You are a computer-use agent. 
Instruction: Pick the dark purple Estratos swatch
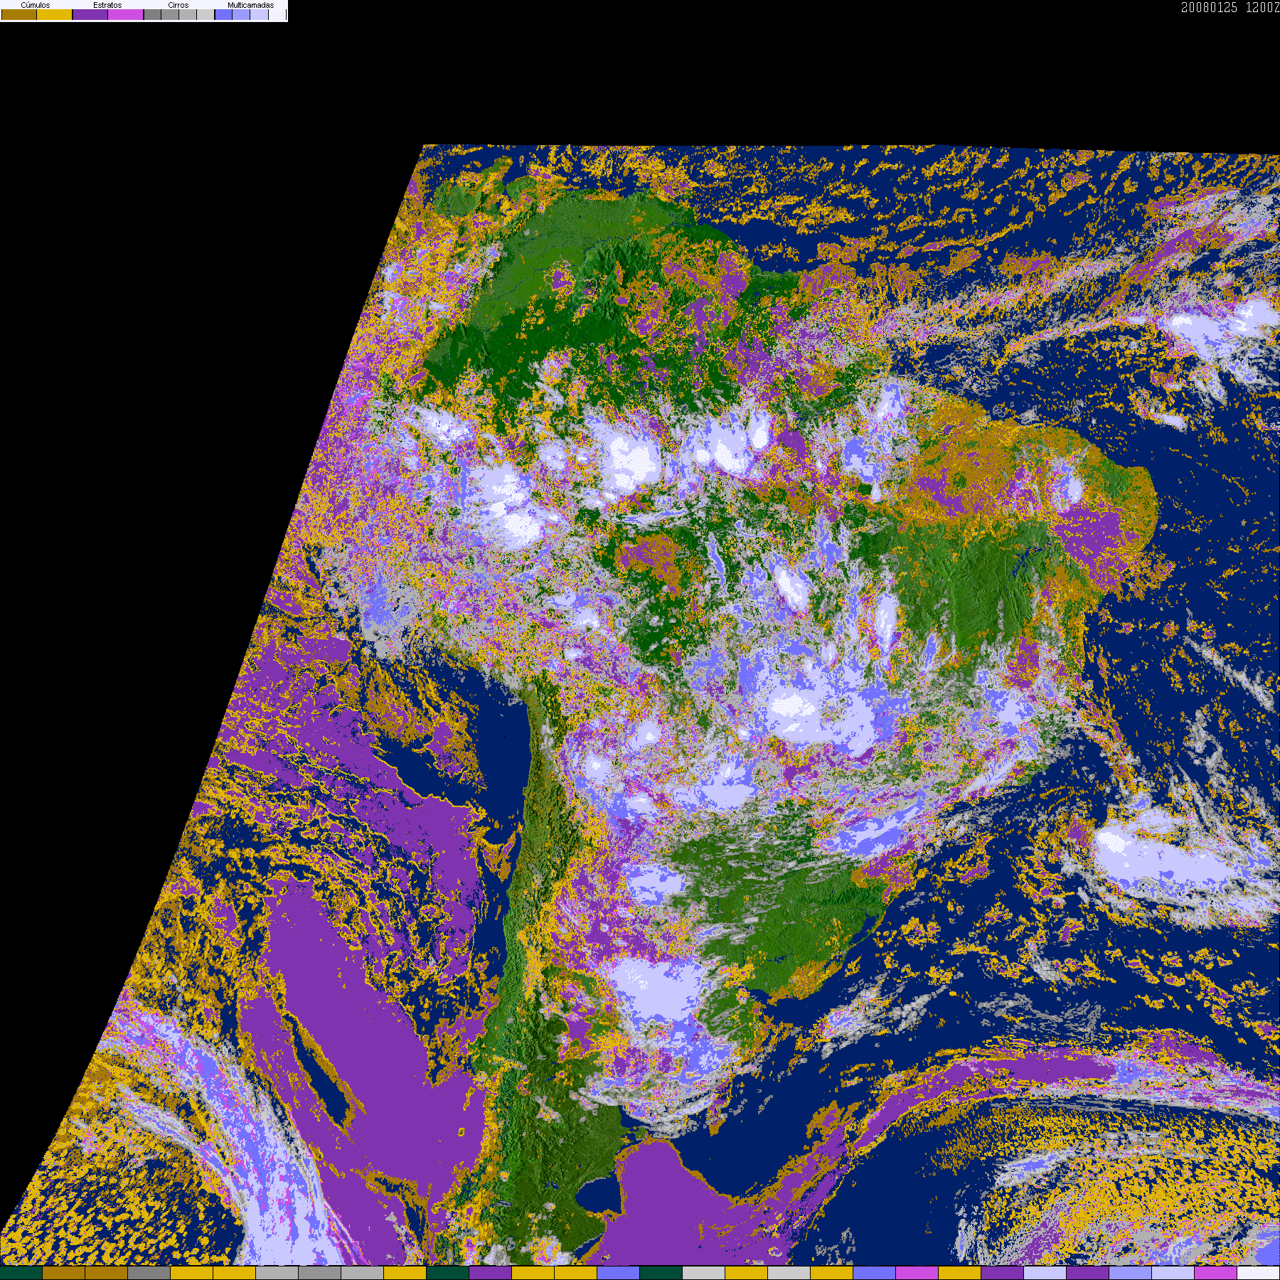(x=90, y=15)
